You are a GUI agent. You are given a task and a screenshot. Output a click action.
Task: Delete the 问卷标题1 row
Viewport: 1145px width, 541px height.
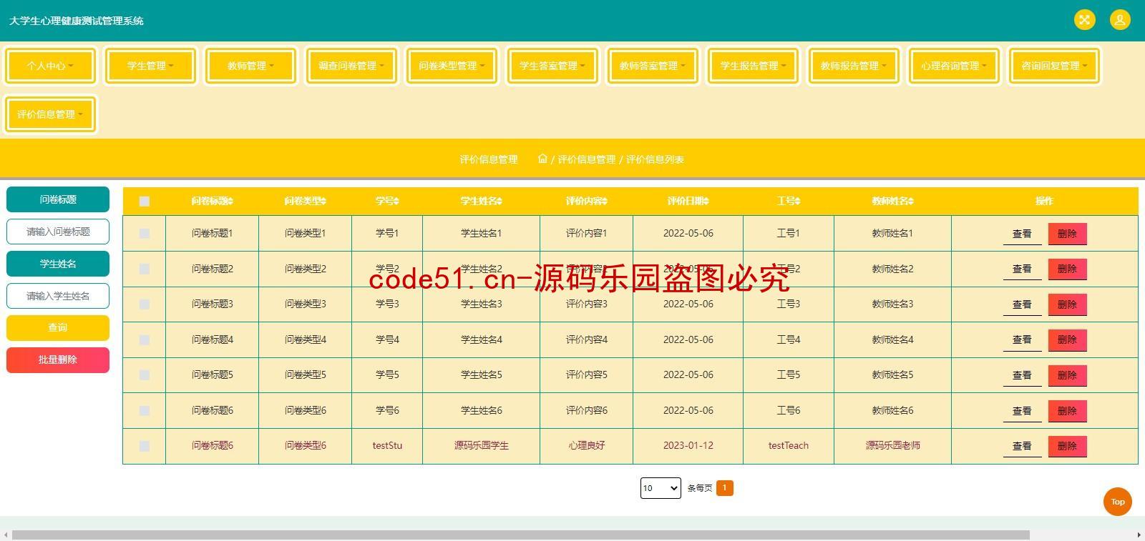tap(1068, 234)
